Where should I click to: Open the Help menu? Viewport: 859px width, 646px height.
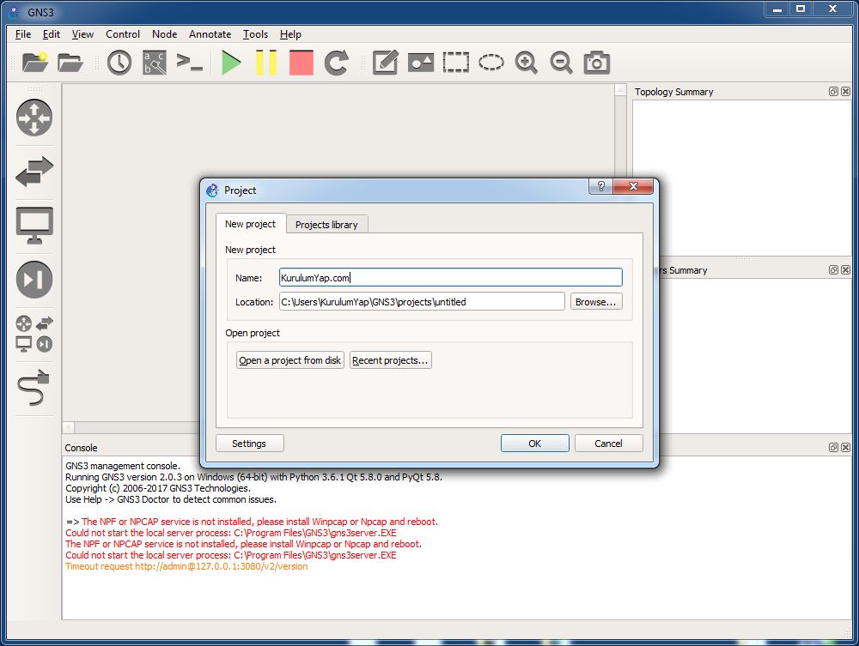pyautogui.click(x=290, y=34)
